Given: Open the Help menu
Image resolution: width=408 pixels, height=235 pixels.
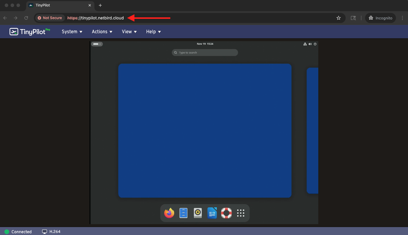Looking at the screenshot, I should tap(154, 32).
